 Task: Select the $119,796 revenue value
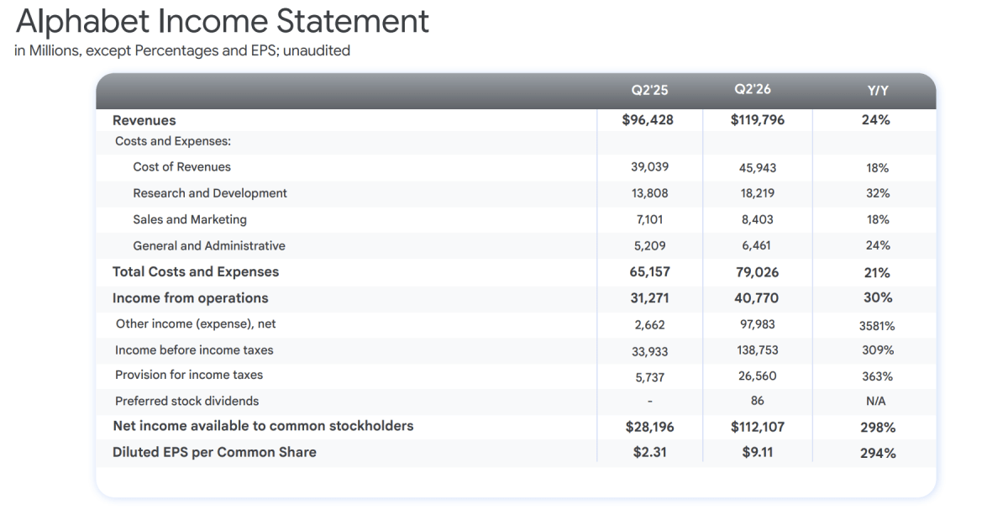click(758, 119)
